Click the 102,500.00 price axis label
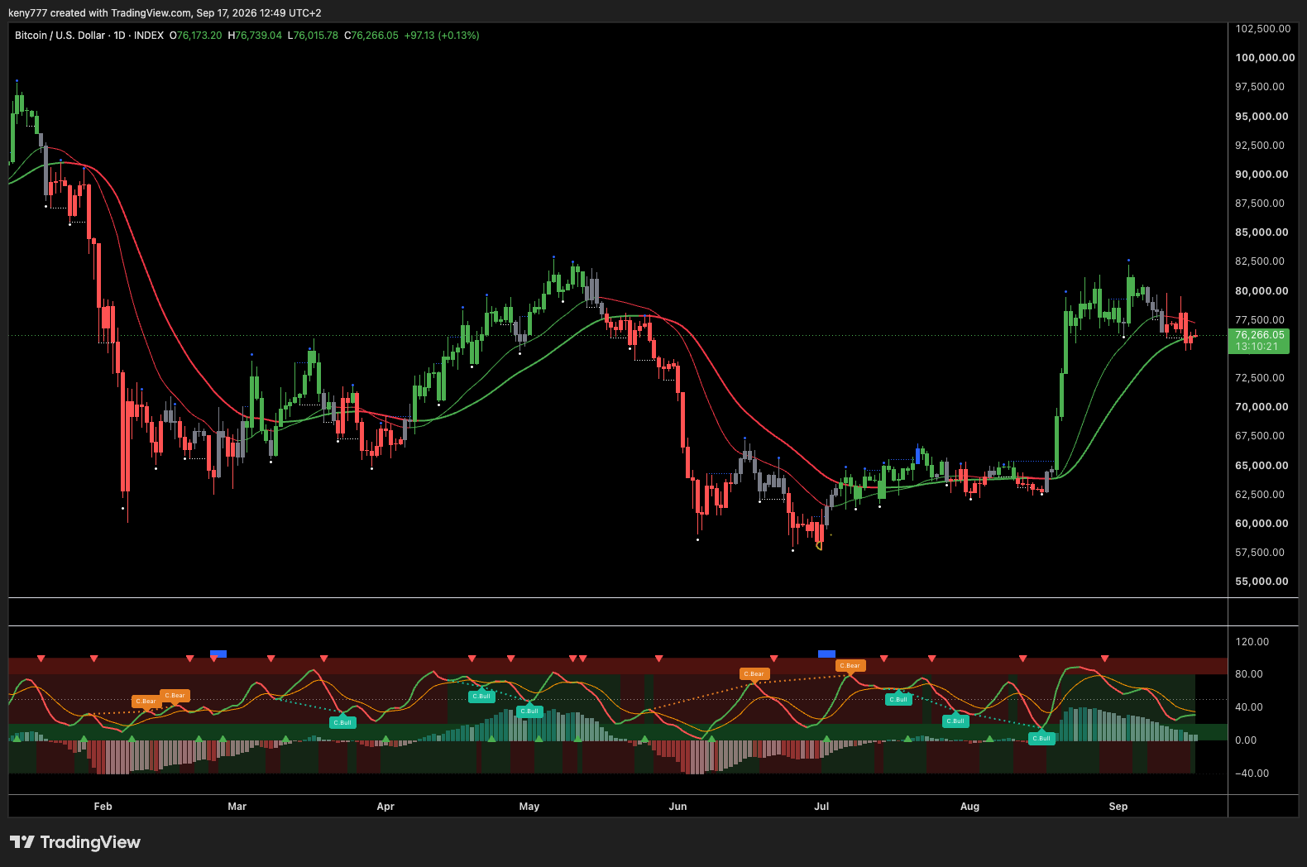Image resolution: width=1307 pixels, height=867 pixels. pos(1262,29)
